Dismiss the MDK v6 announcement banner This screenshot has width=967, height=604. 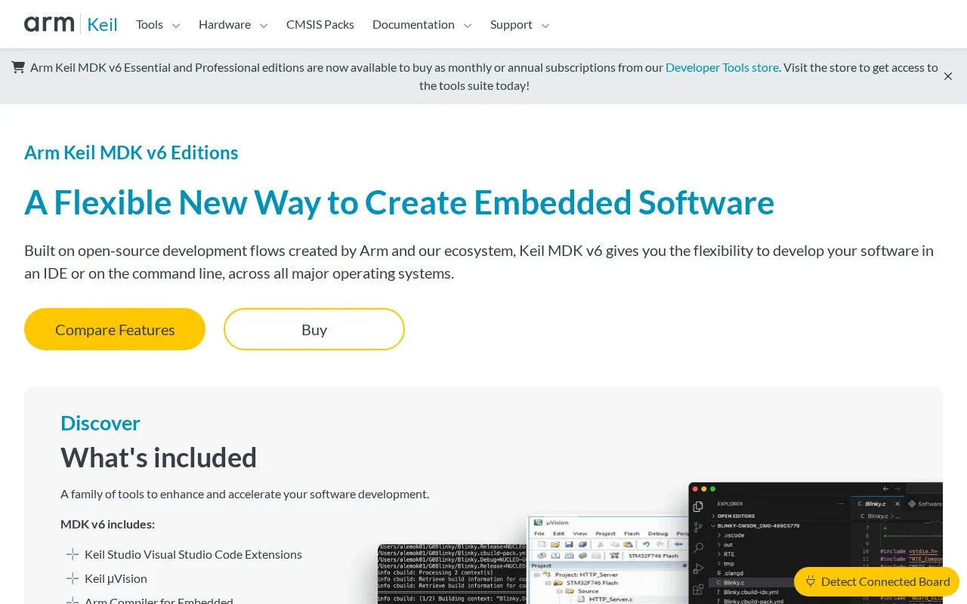tap(948, 76)
